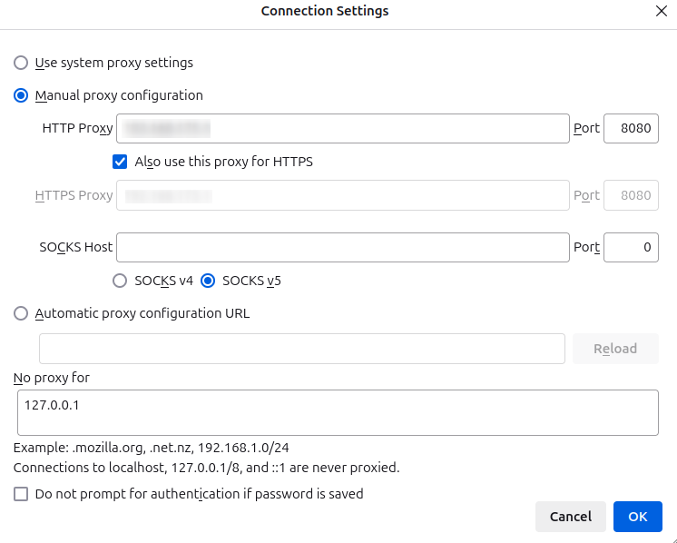Image resolution: width=677 pixels, height=543 pixels.
Task: Uncheck Also use this proxy for HTTPS
Action: point(120,162)
